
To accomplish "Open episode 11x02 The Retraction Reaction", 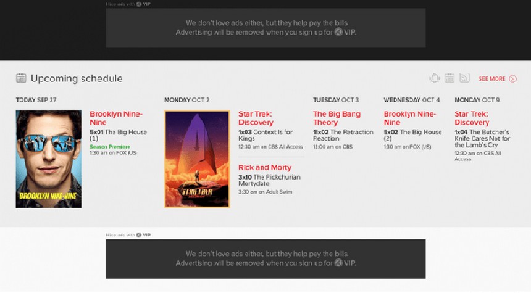I will 343,135.
